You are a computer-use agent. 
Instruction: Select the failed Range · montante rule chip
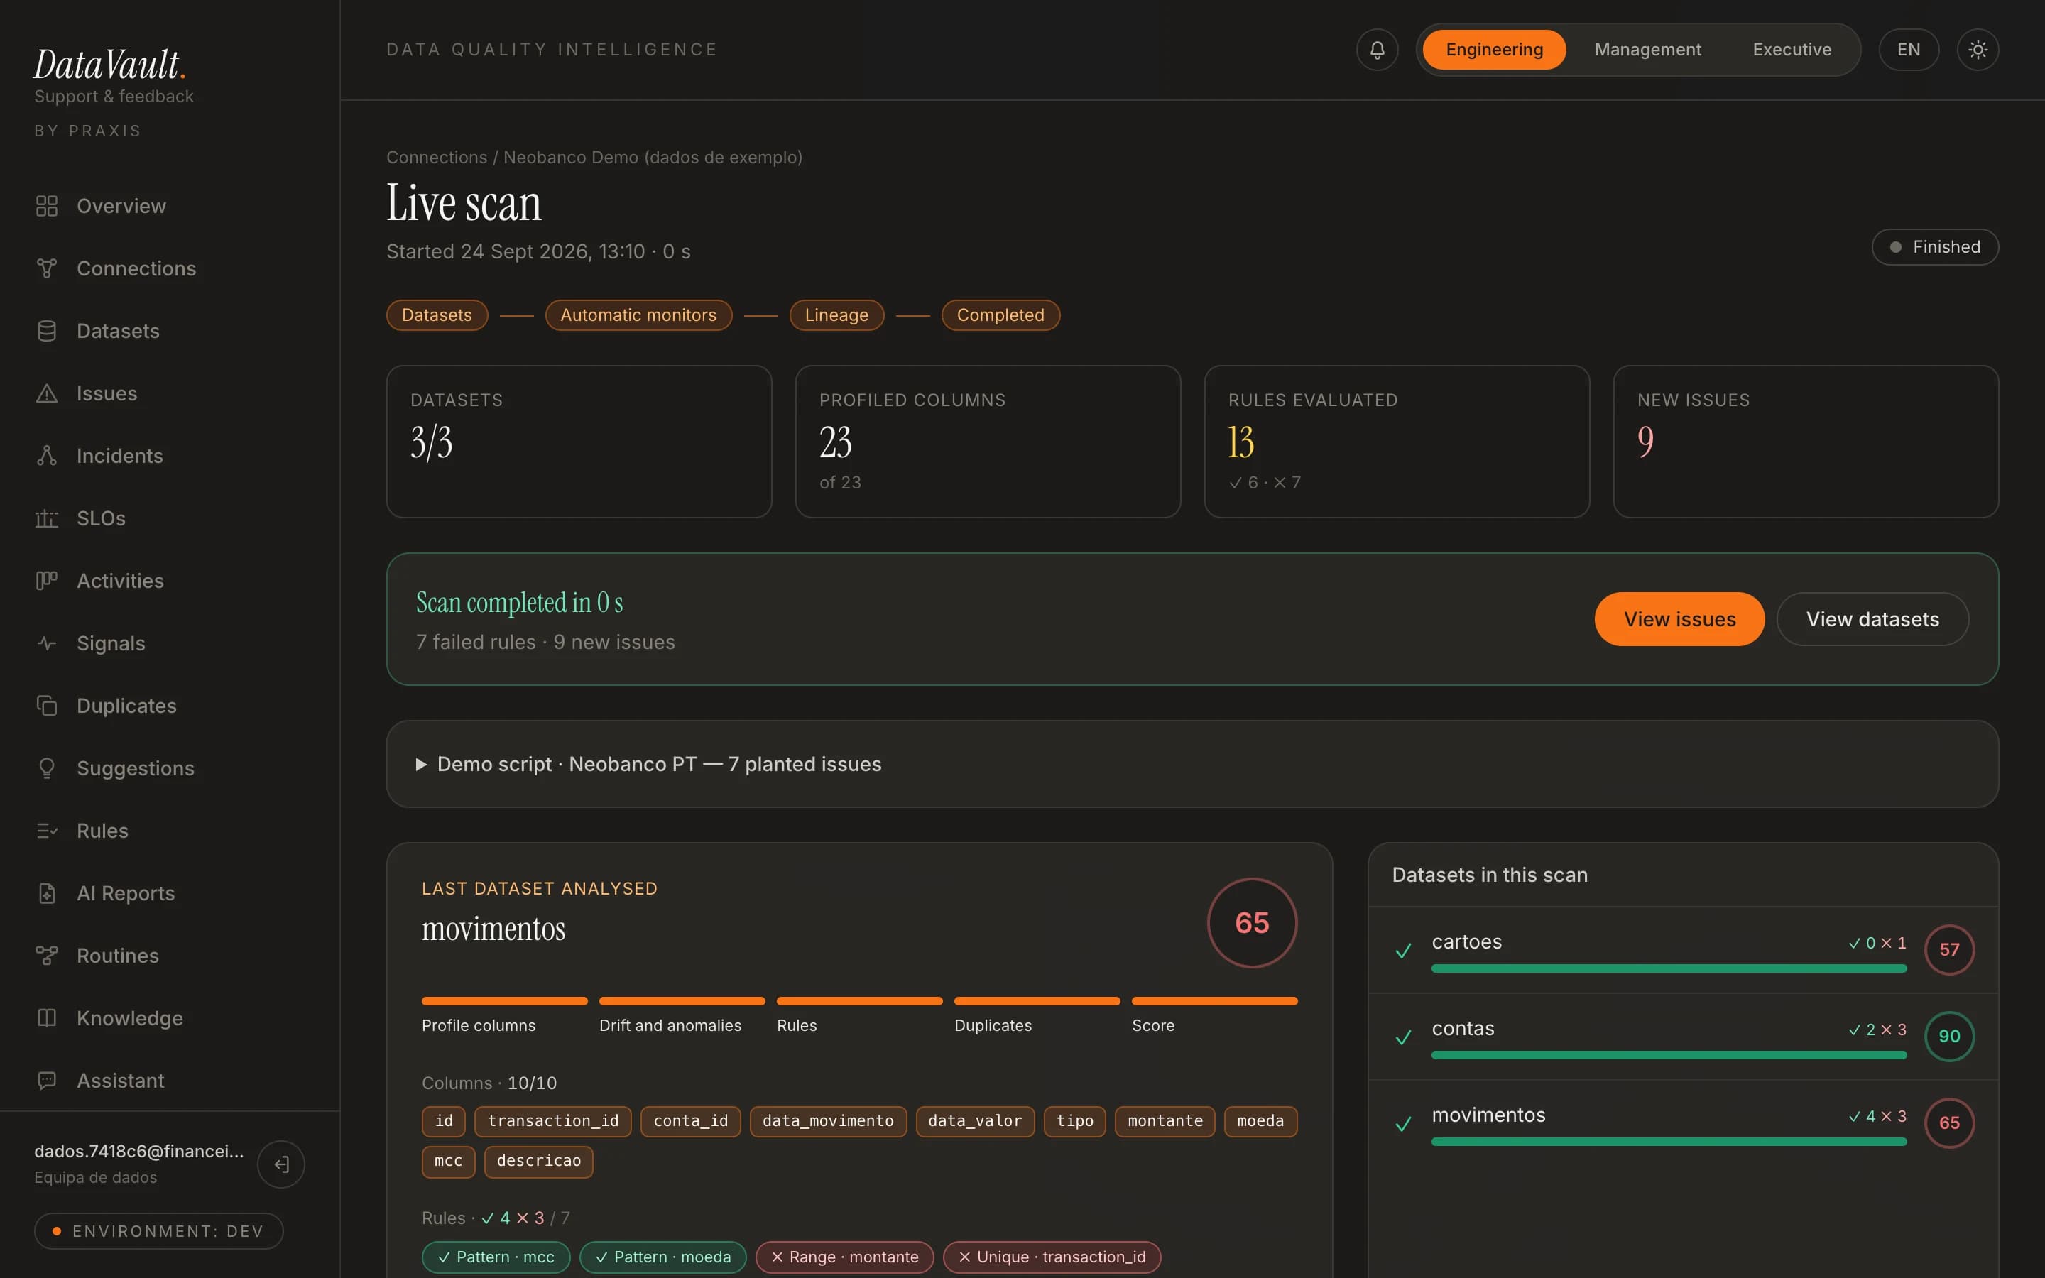coord(844,1257)
